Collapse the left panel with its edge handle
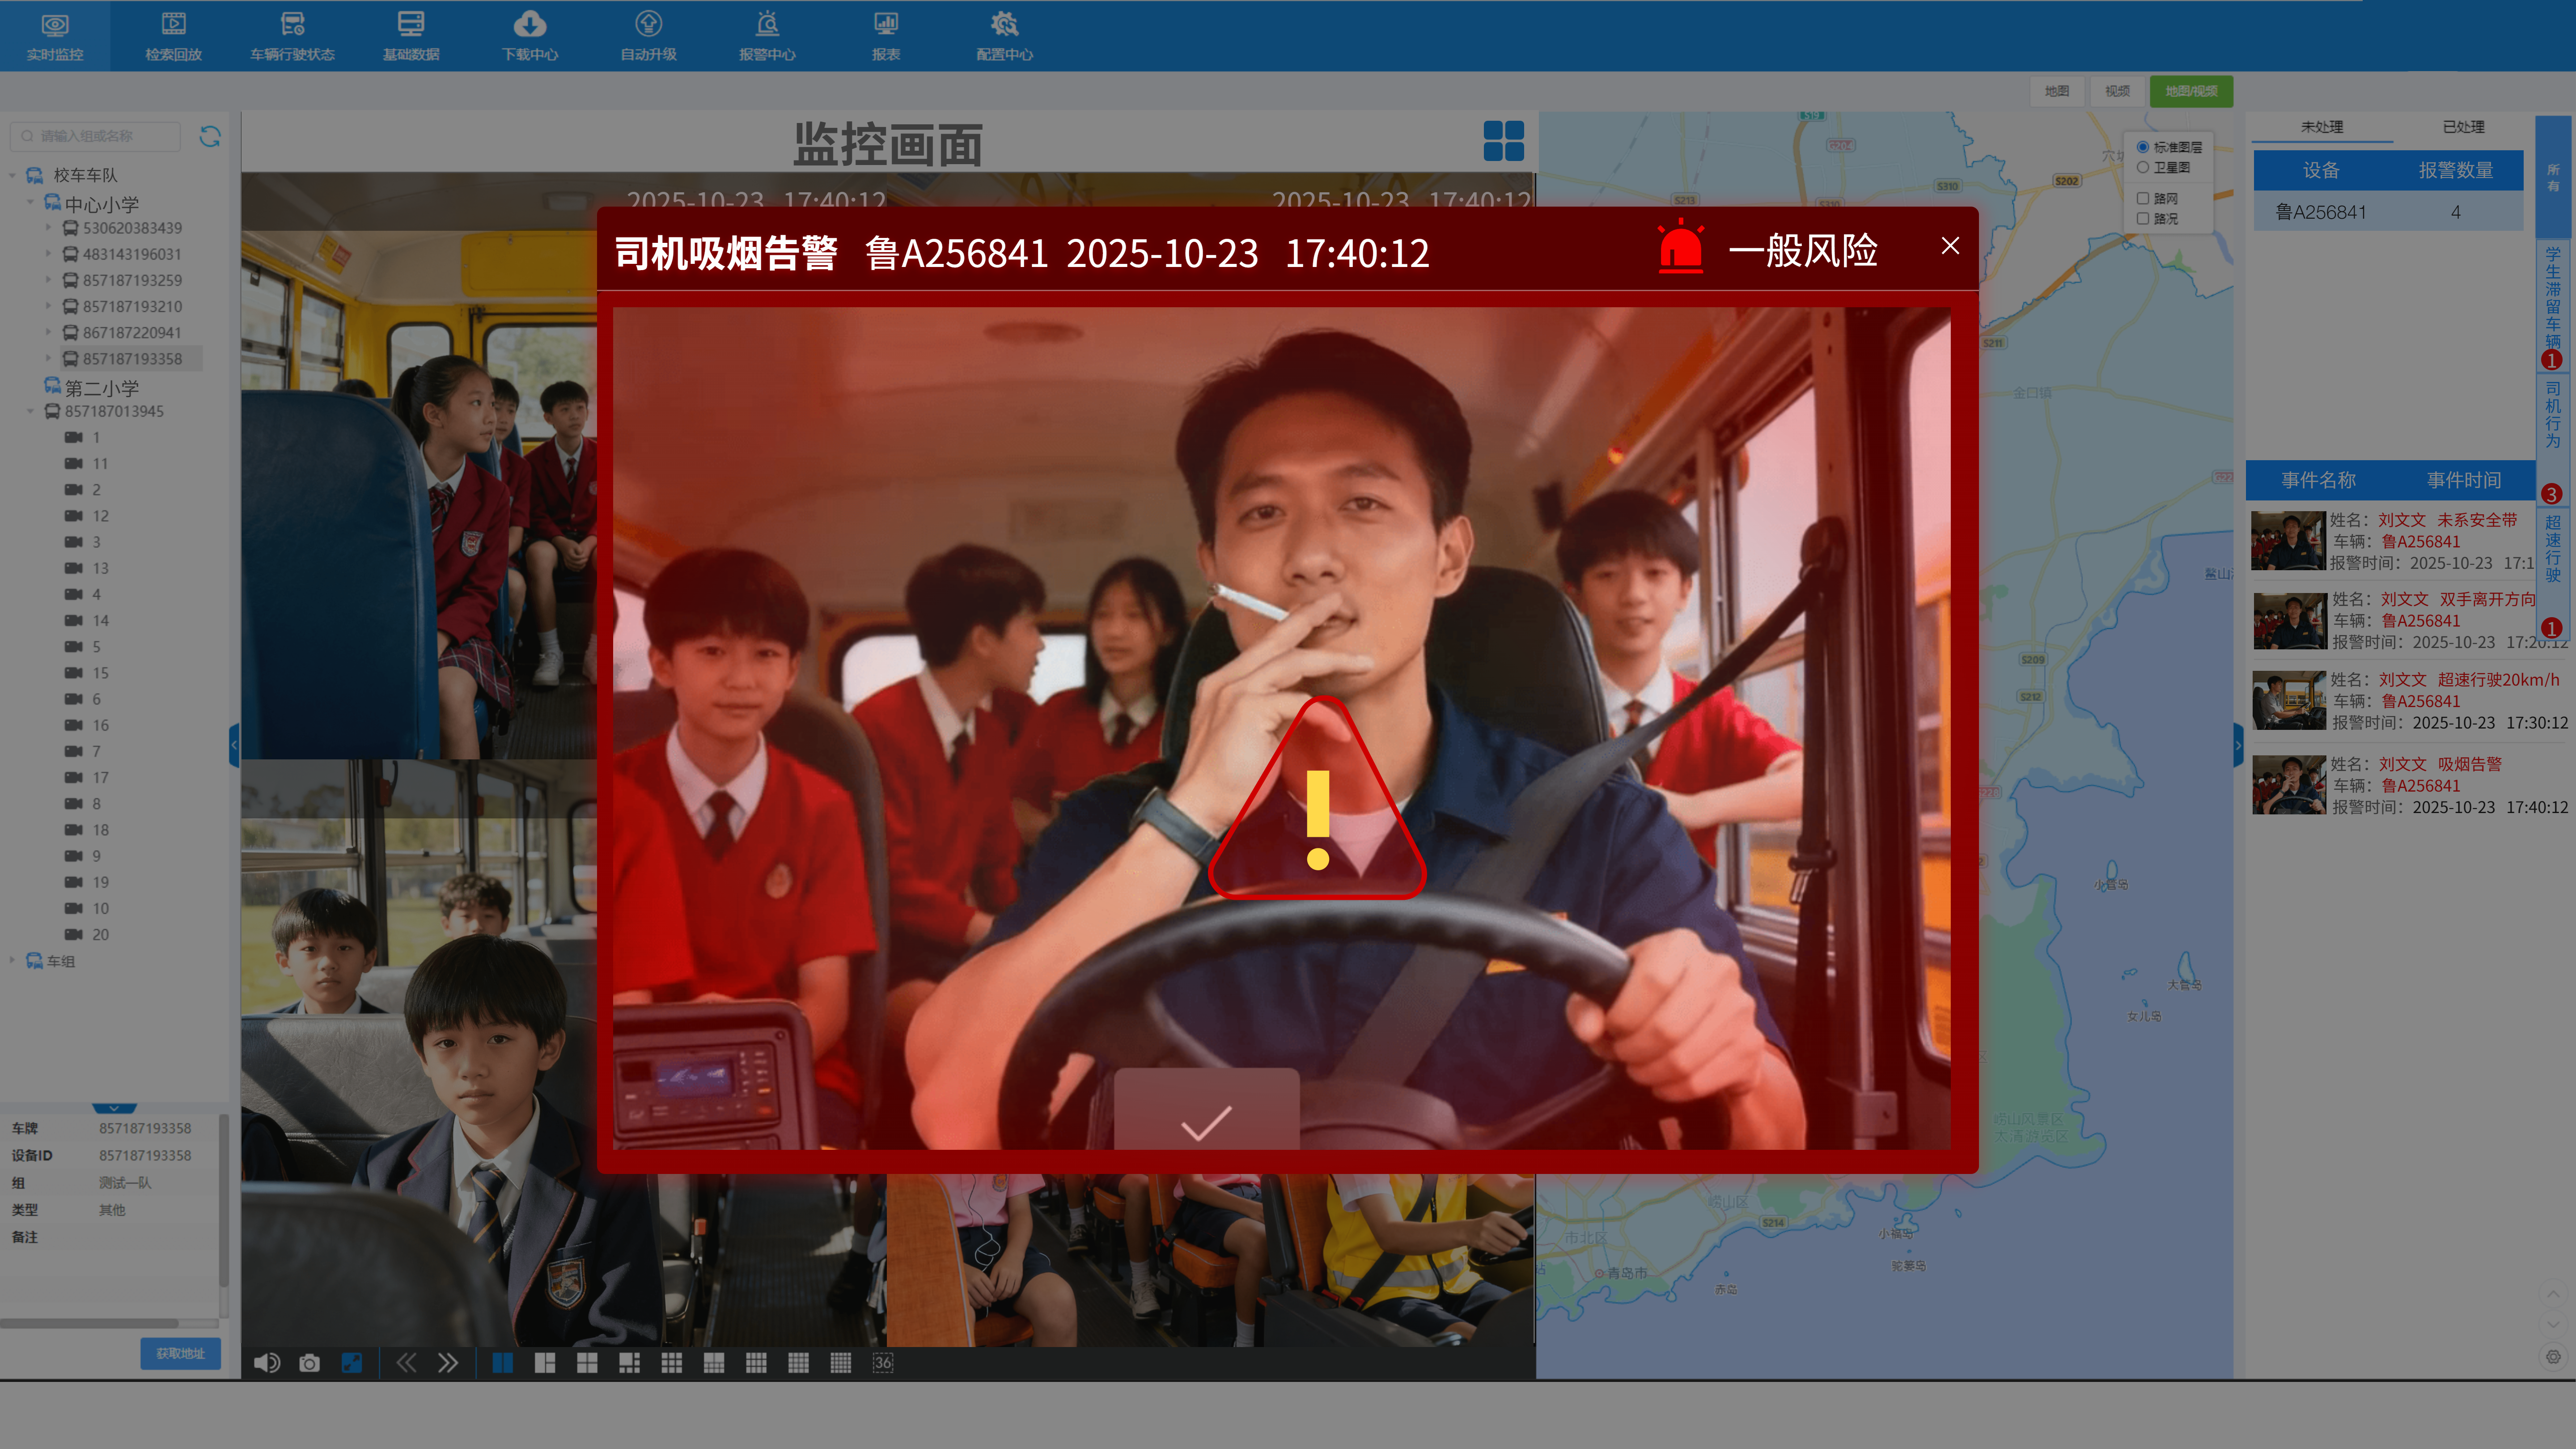 tap(235, 745)
